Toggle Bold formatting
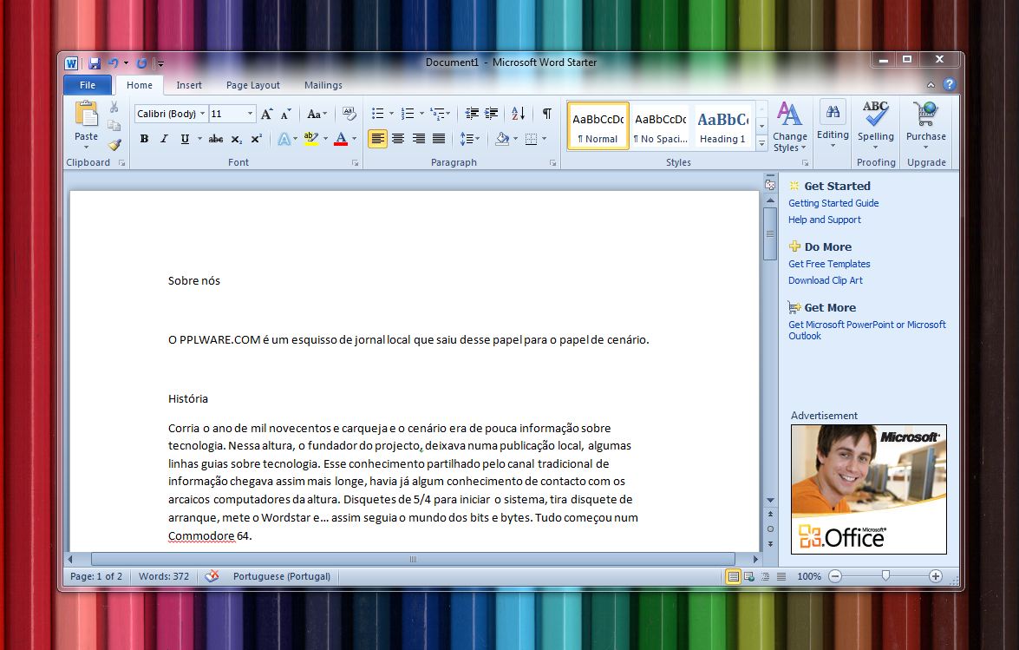This screenshot has height=650, width=1019. point(144,139)
